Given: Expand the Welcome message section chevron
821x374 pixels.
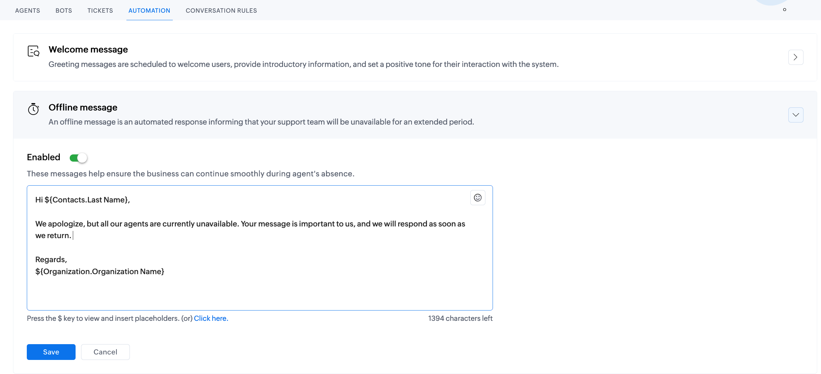Looking at the screenshot, I should click(796, 57).
